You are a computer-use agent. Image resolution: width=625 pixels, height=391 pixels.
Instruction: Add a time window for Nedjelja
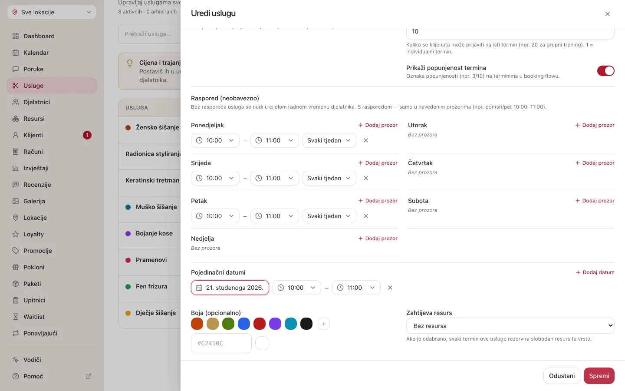point(378,239)
